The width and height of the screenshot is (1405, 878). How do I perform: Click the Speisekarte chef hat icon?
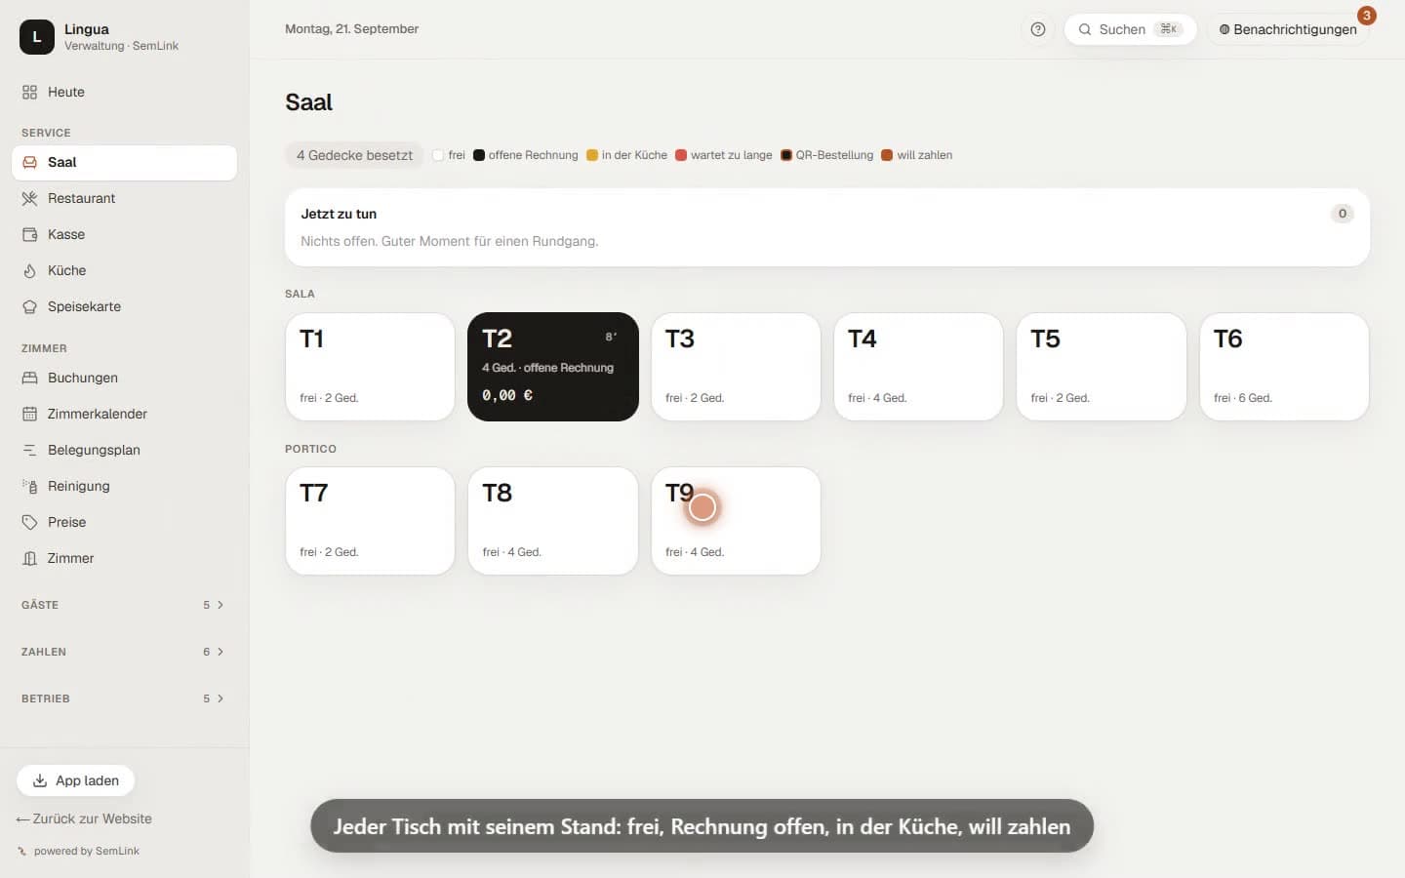pos(29,306)
